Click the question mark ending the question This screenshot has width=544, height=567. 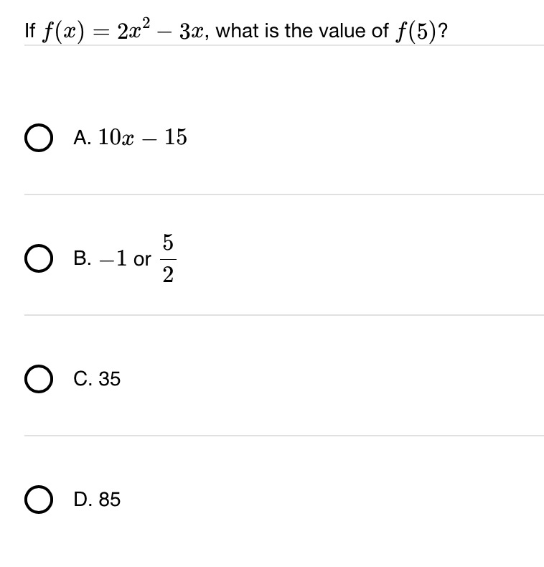[442, 31]
